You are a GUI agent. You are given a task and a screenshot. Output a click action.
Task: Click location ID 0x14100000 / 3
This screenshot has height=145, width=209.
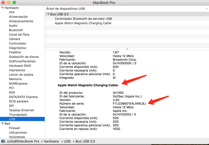tap(124, 114)
